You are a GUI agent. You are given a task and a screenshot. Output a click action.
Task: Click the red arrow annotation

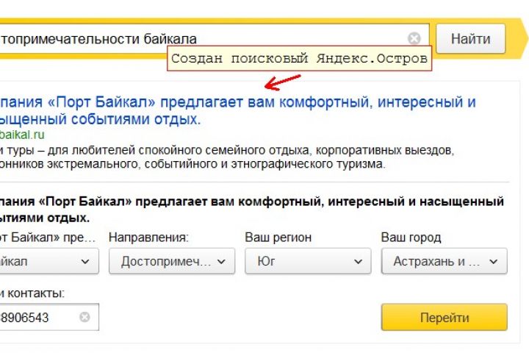coord(278,80)
